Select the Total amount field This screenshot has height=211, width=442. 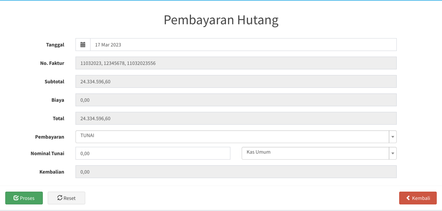click(236, 118)
